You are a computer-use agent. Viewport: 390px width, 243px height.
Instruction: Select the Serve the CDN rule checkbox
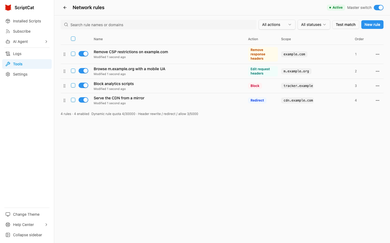(73, 100)
